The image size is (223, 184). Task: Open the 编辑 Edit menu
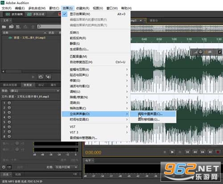click(20, 8)
